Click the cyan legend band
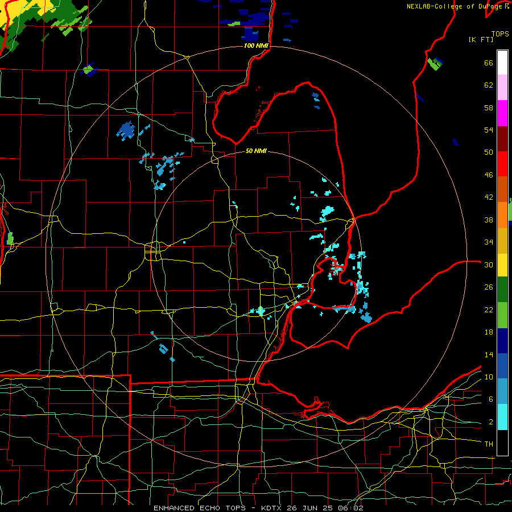 coord(502,417)
